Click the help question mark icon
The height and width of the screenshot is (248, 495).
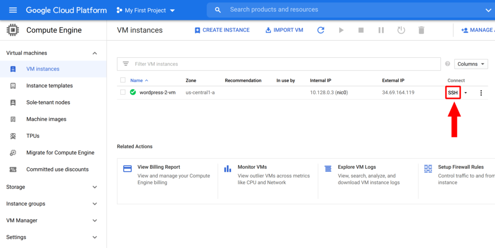[x=447, y=64]
